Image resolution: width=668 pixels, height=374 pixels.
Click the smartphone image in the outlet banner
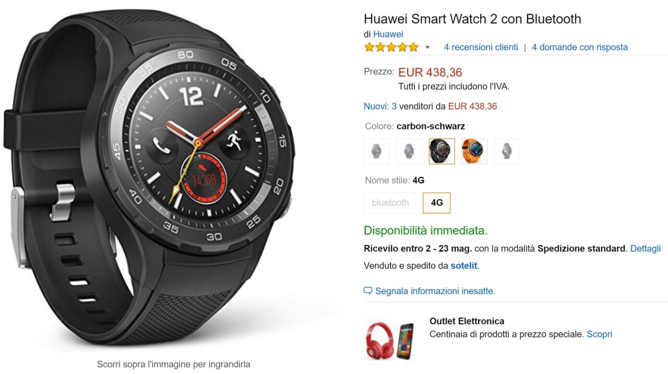pyautogui.click(x=405, y=341)
